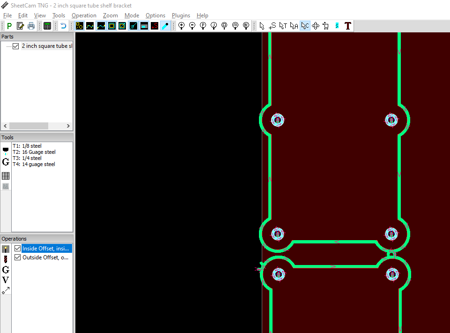Open the Mode menu
Viewport: 450px width, 333px height.
(x=132, y=15)
